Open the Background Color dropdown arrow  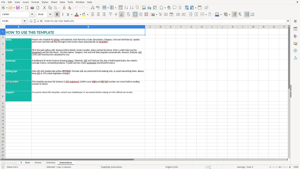[87, 15]
